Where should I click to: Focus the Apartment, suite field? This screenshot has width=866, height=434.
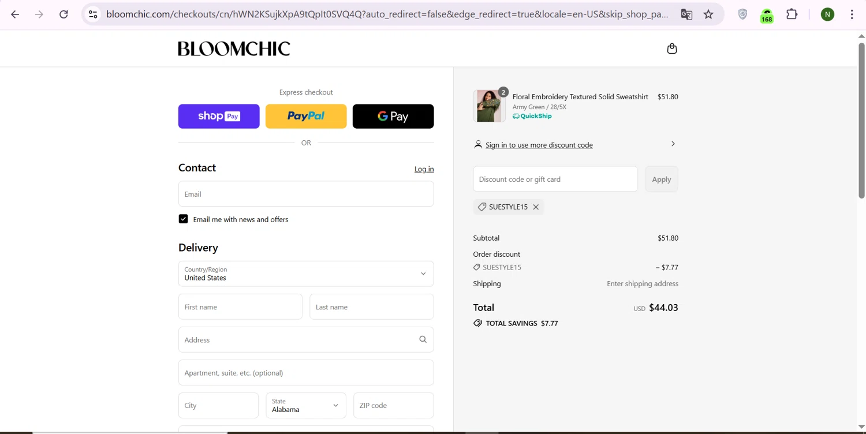pyautogui.click(x=306, y=372)
